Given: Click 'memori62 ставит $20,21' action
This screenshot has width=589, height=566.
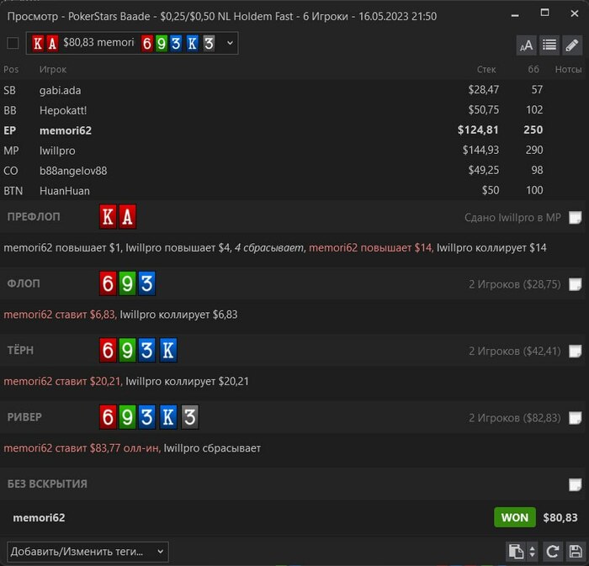Looking at the screenshot, I should (x=62, y=381).
